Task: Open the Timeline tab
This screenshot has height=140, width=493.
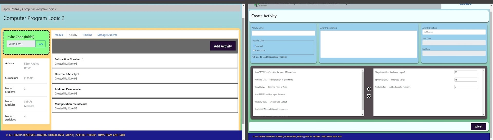Action: (x=87, y=35)
